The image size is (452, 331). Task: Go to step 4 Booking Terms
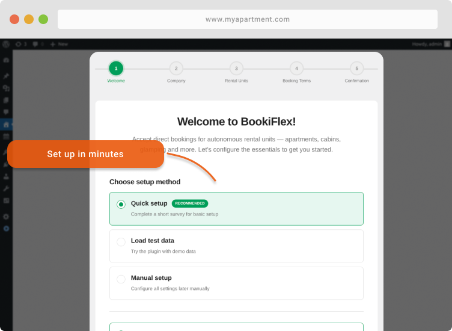[x=296, y=69]
